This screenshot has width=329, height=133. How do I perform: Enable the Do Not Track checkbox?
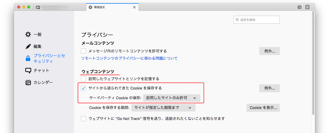tap(83, 118)
